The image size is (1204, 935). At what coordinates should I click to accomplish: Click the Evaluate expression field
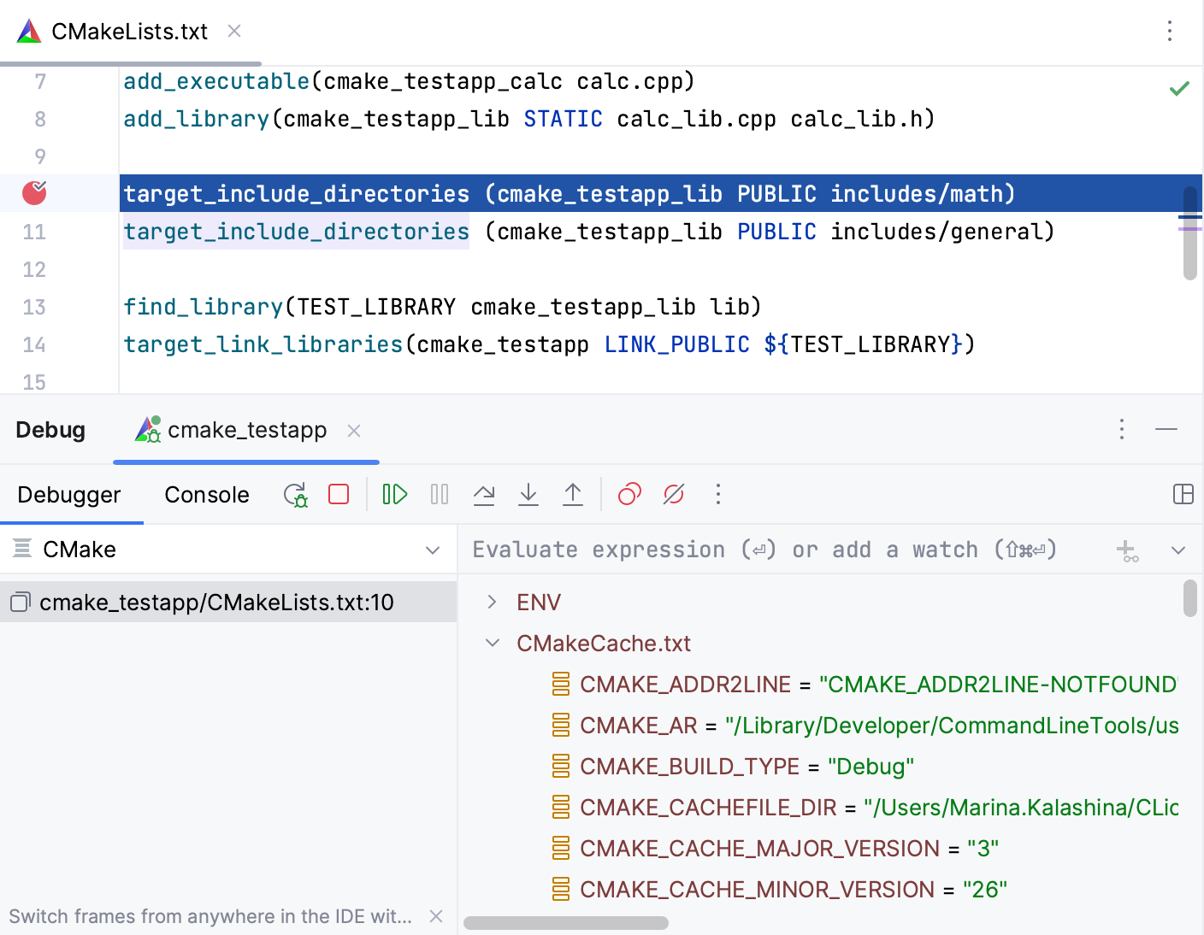coord(770,550)
